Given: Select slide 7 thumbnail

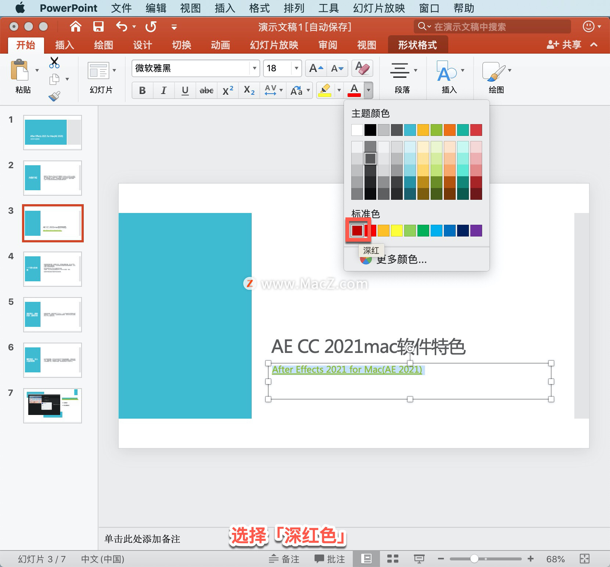Looking at the screenshot, I should [x=53, y=405].
